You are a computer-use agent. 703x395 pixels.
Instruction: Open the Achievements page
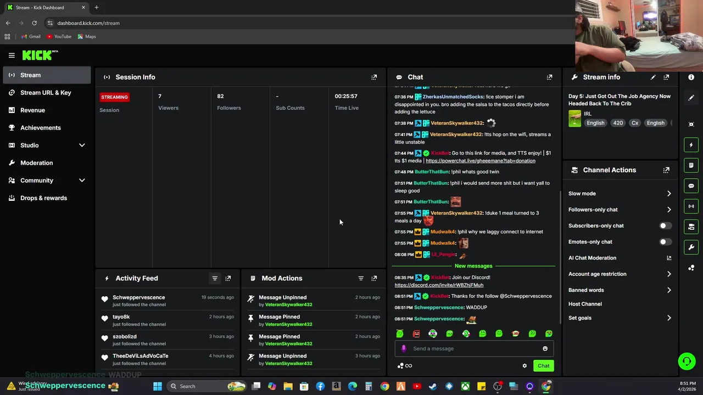pos(47,128)
